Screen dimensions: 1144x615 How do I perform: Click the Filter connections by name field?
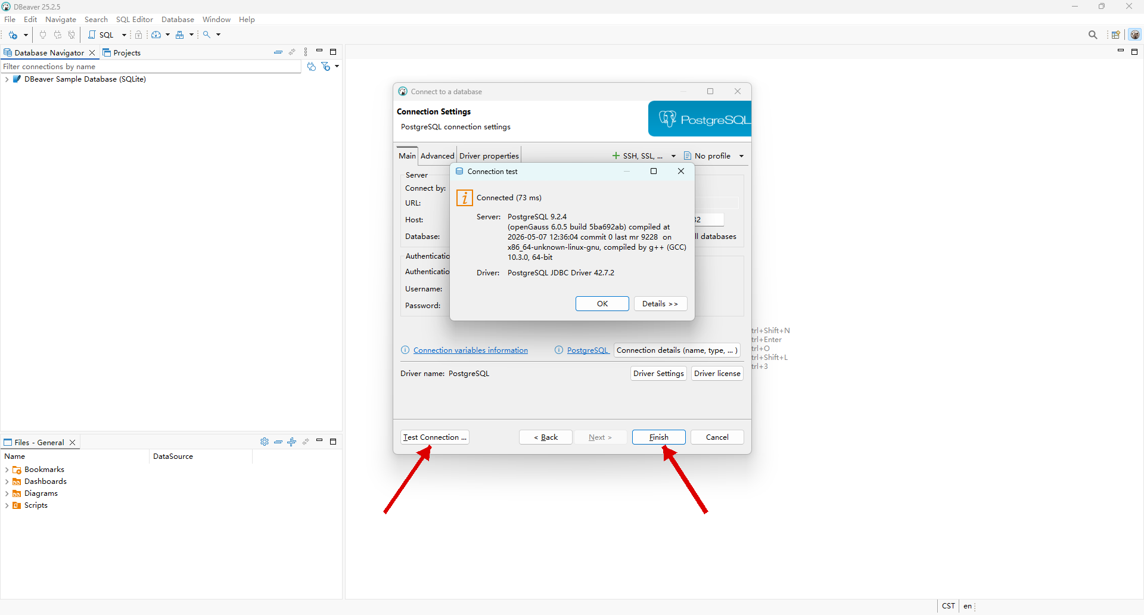[151, 67]
